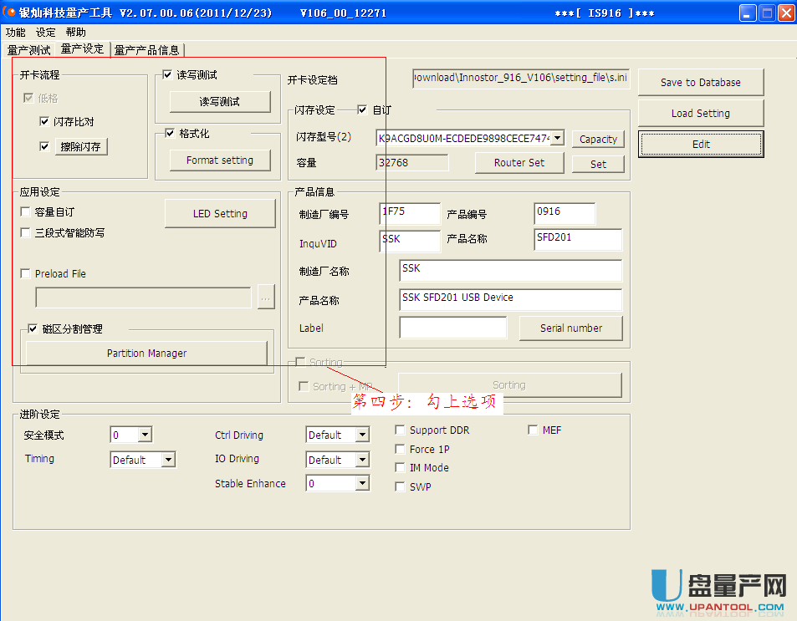Switch to the 量产测试 tab
This screenshot has height=621, width=797.
coord(28,50)
